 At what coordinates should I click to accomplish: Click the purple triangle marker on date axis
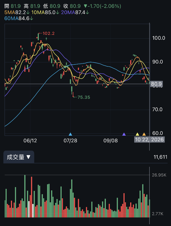click(124, 134)
